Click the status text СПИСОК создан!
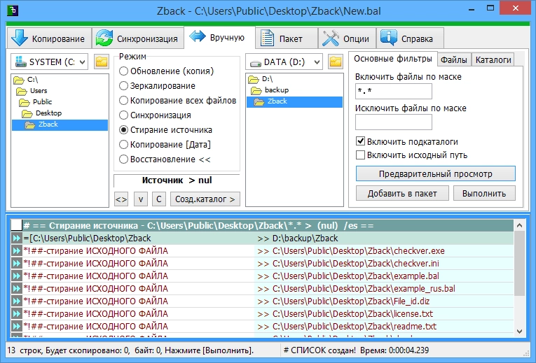The height and width of the screenshot is (363, 536). click(323, 350)
